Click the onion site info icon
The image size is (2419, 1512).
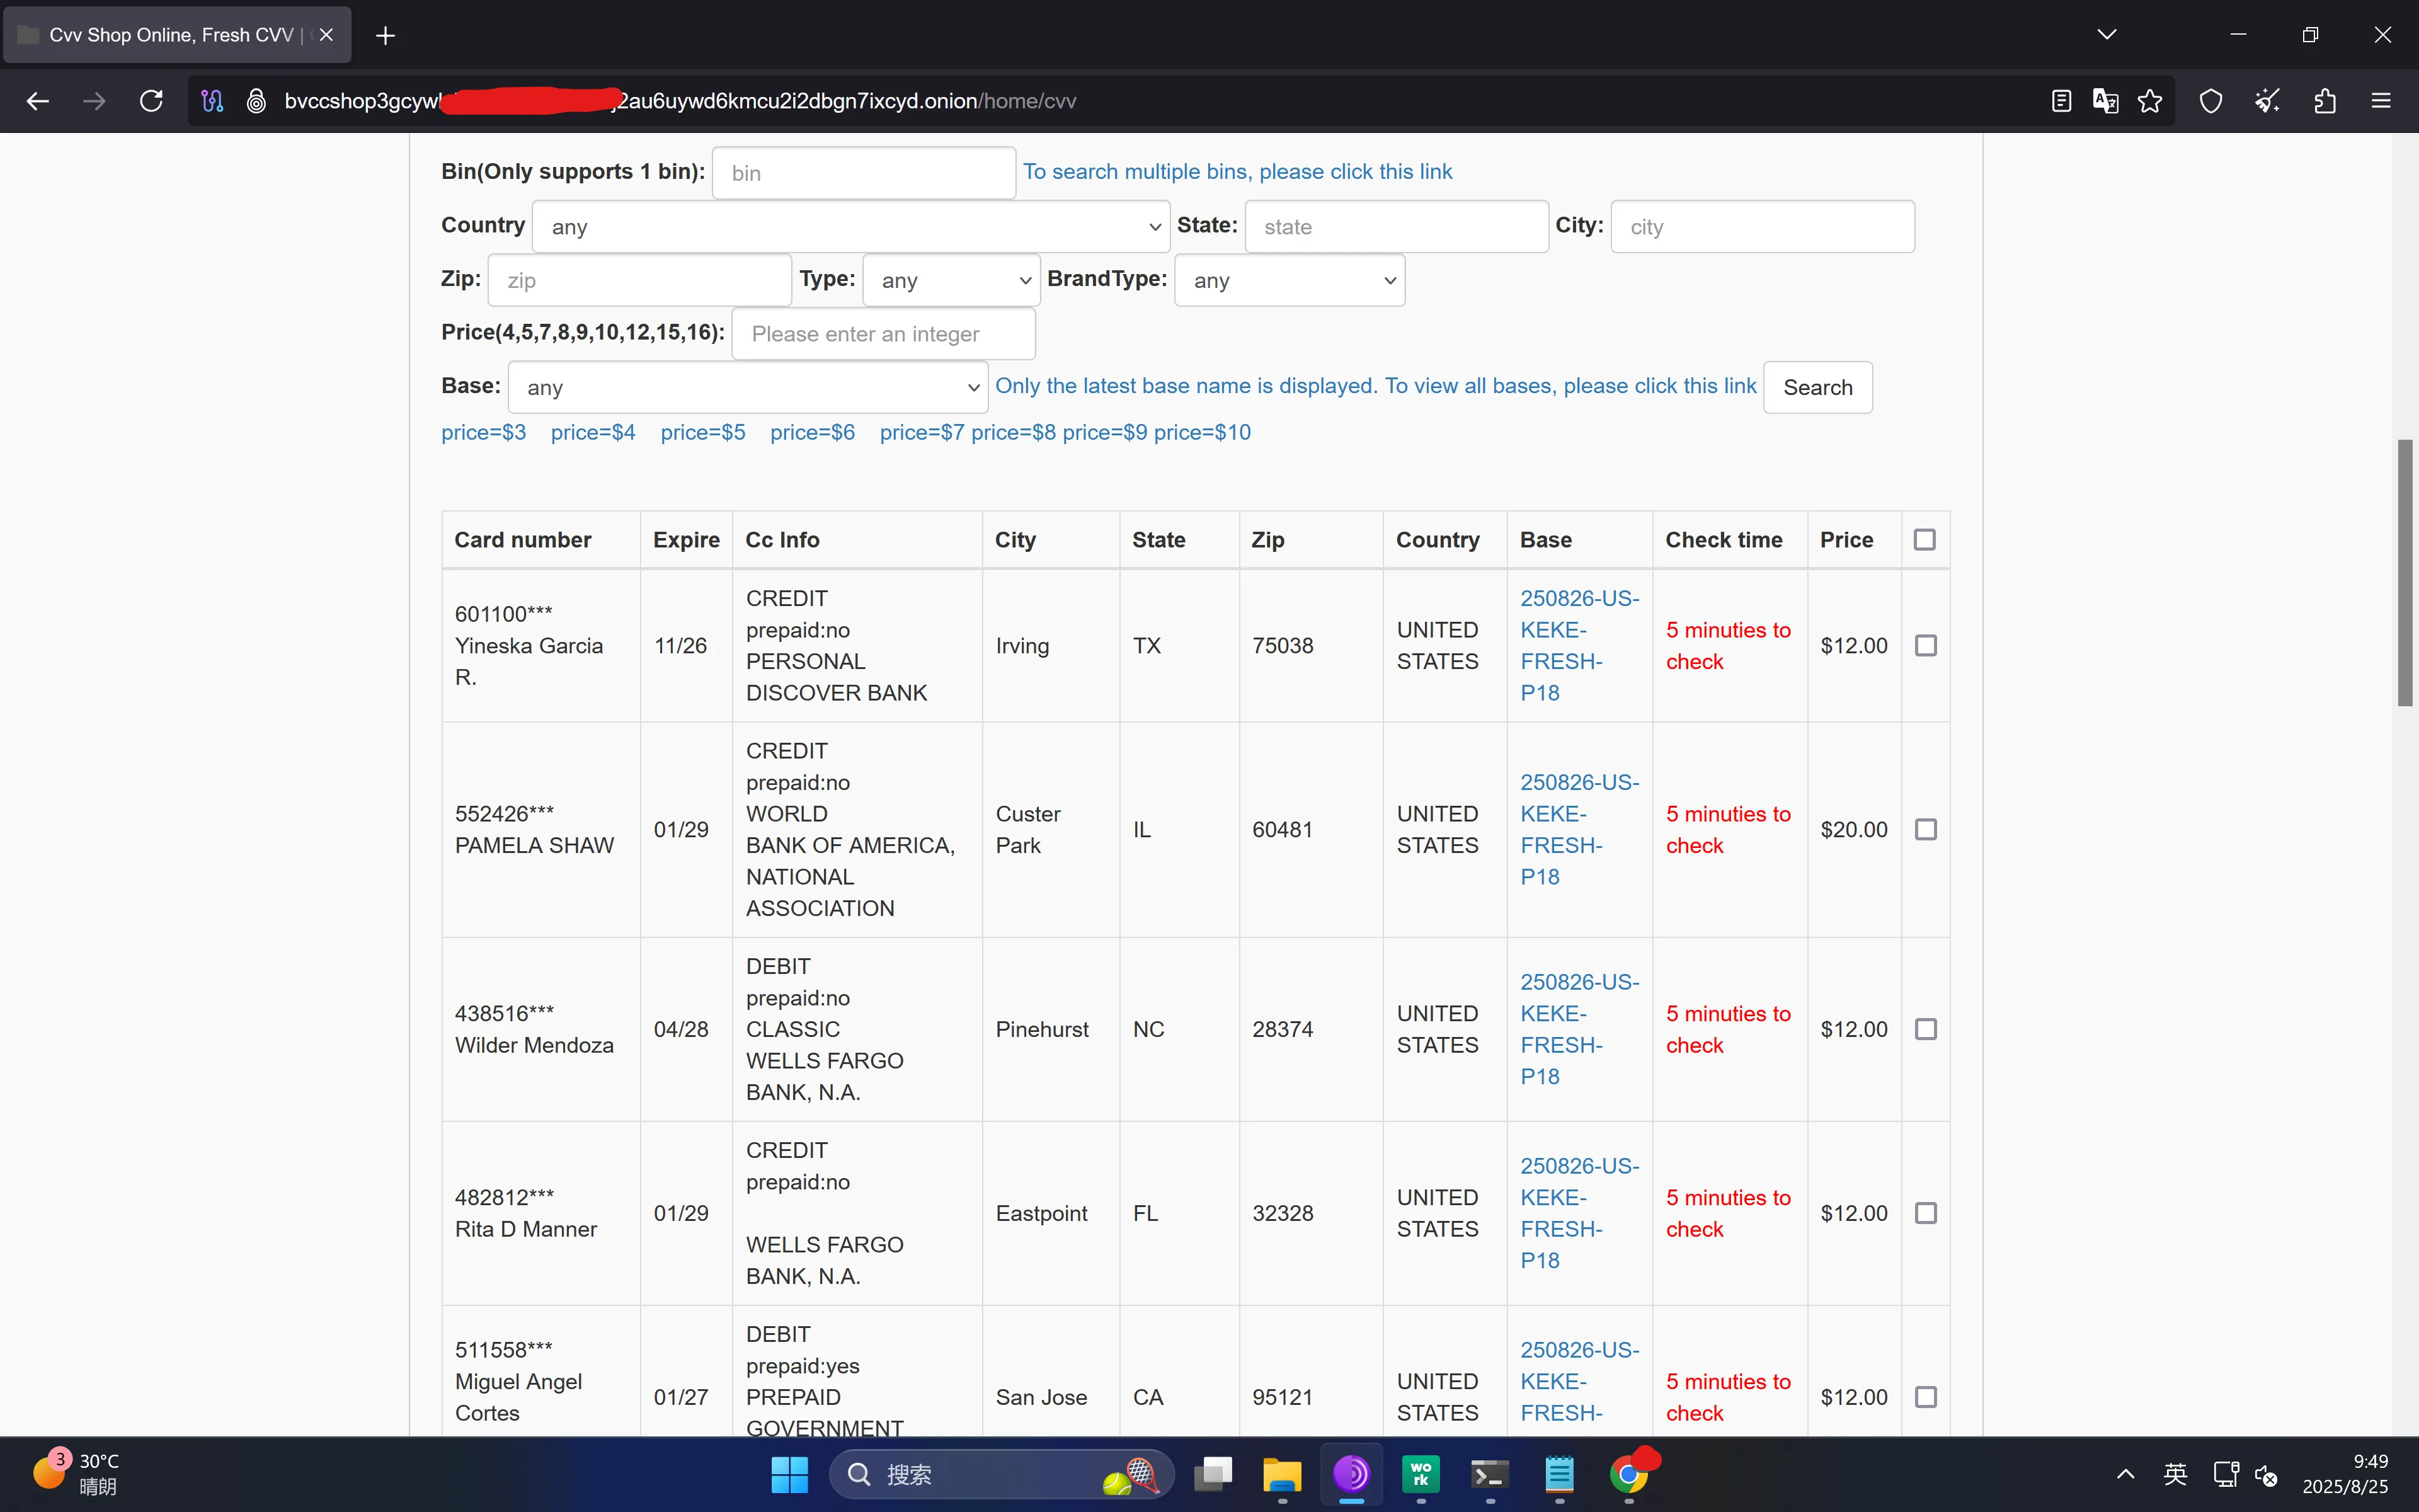click(256, 101)
